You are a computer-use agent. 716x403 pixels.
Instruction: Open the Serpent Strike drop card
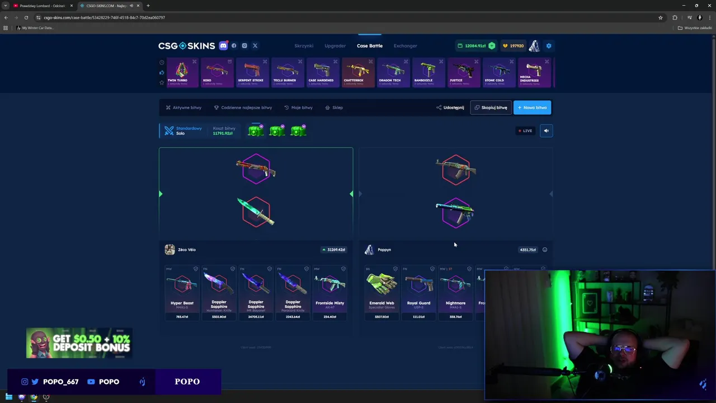pyautogui.click(x=252, y=73)
